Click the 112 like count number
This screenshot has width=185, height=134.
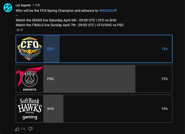(23, 129)
